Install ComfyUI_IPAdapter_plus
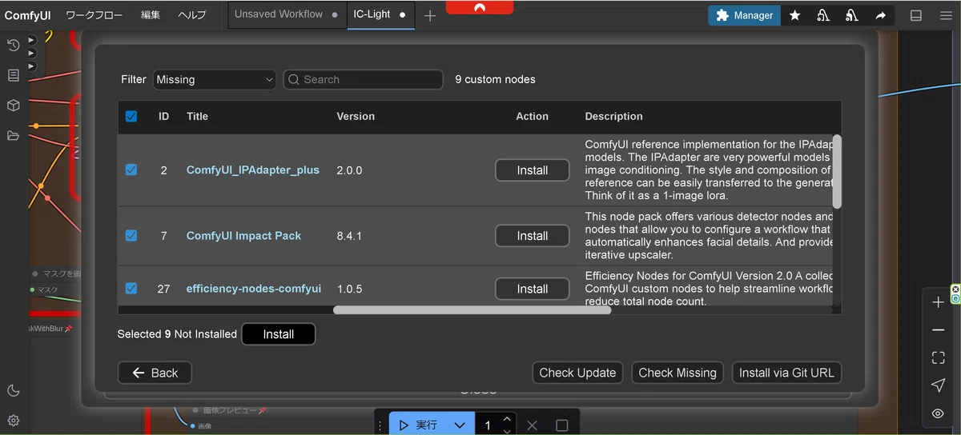The height and width of the screenshot is (435, 961). 533,170
